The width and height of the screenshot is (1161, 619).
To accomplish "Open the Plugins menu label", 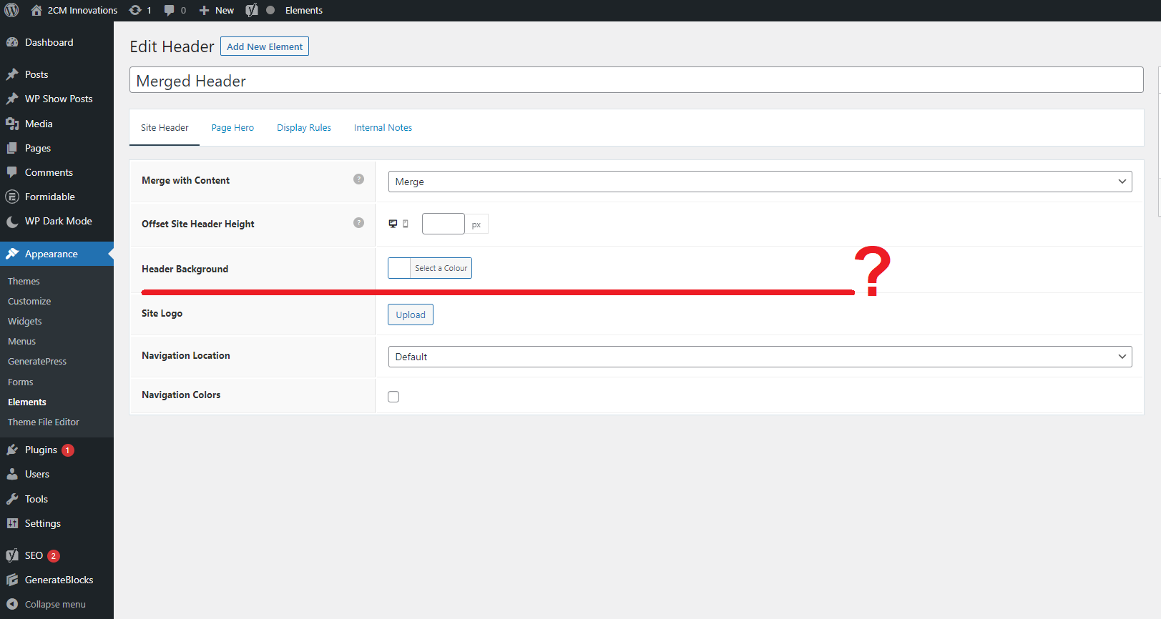I will point(41,450).
